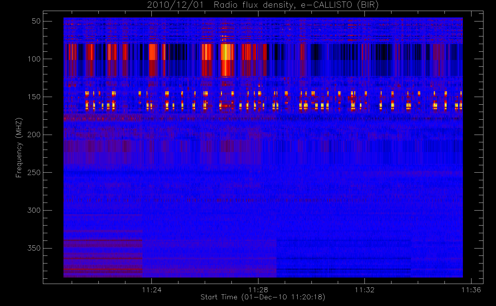Click the 200 frequency tick label
The height and width of the screenshot is (306, 496).
tap(34, 135)
